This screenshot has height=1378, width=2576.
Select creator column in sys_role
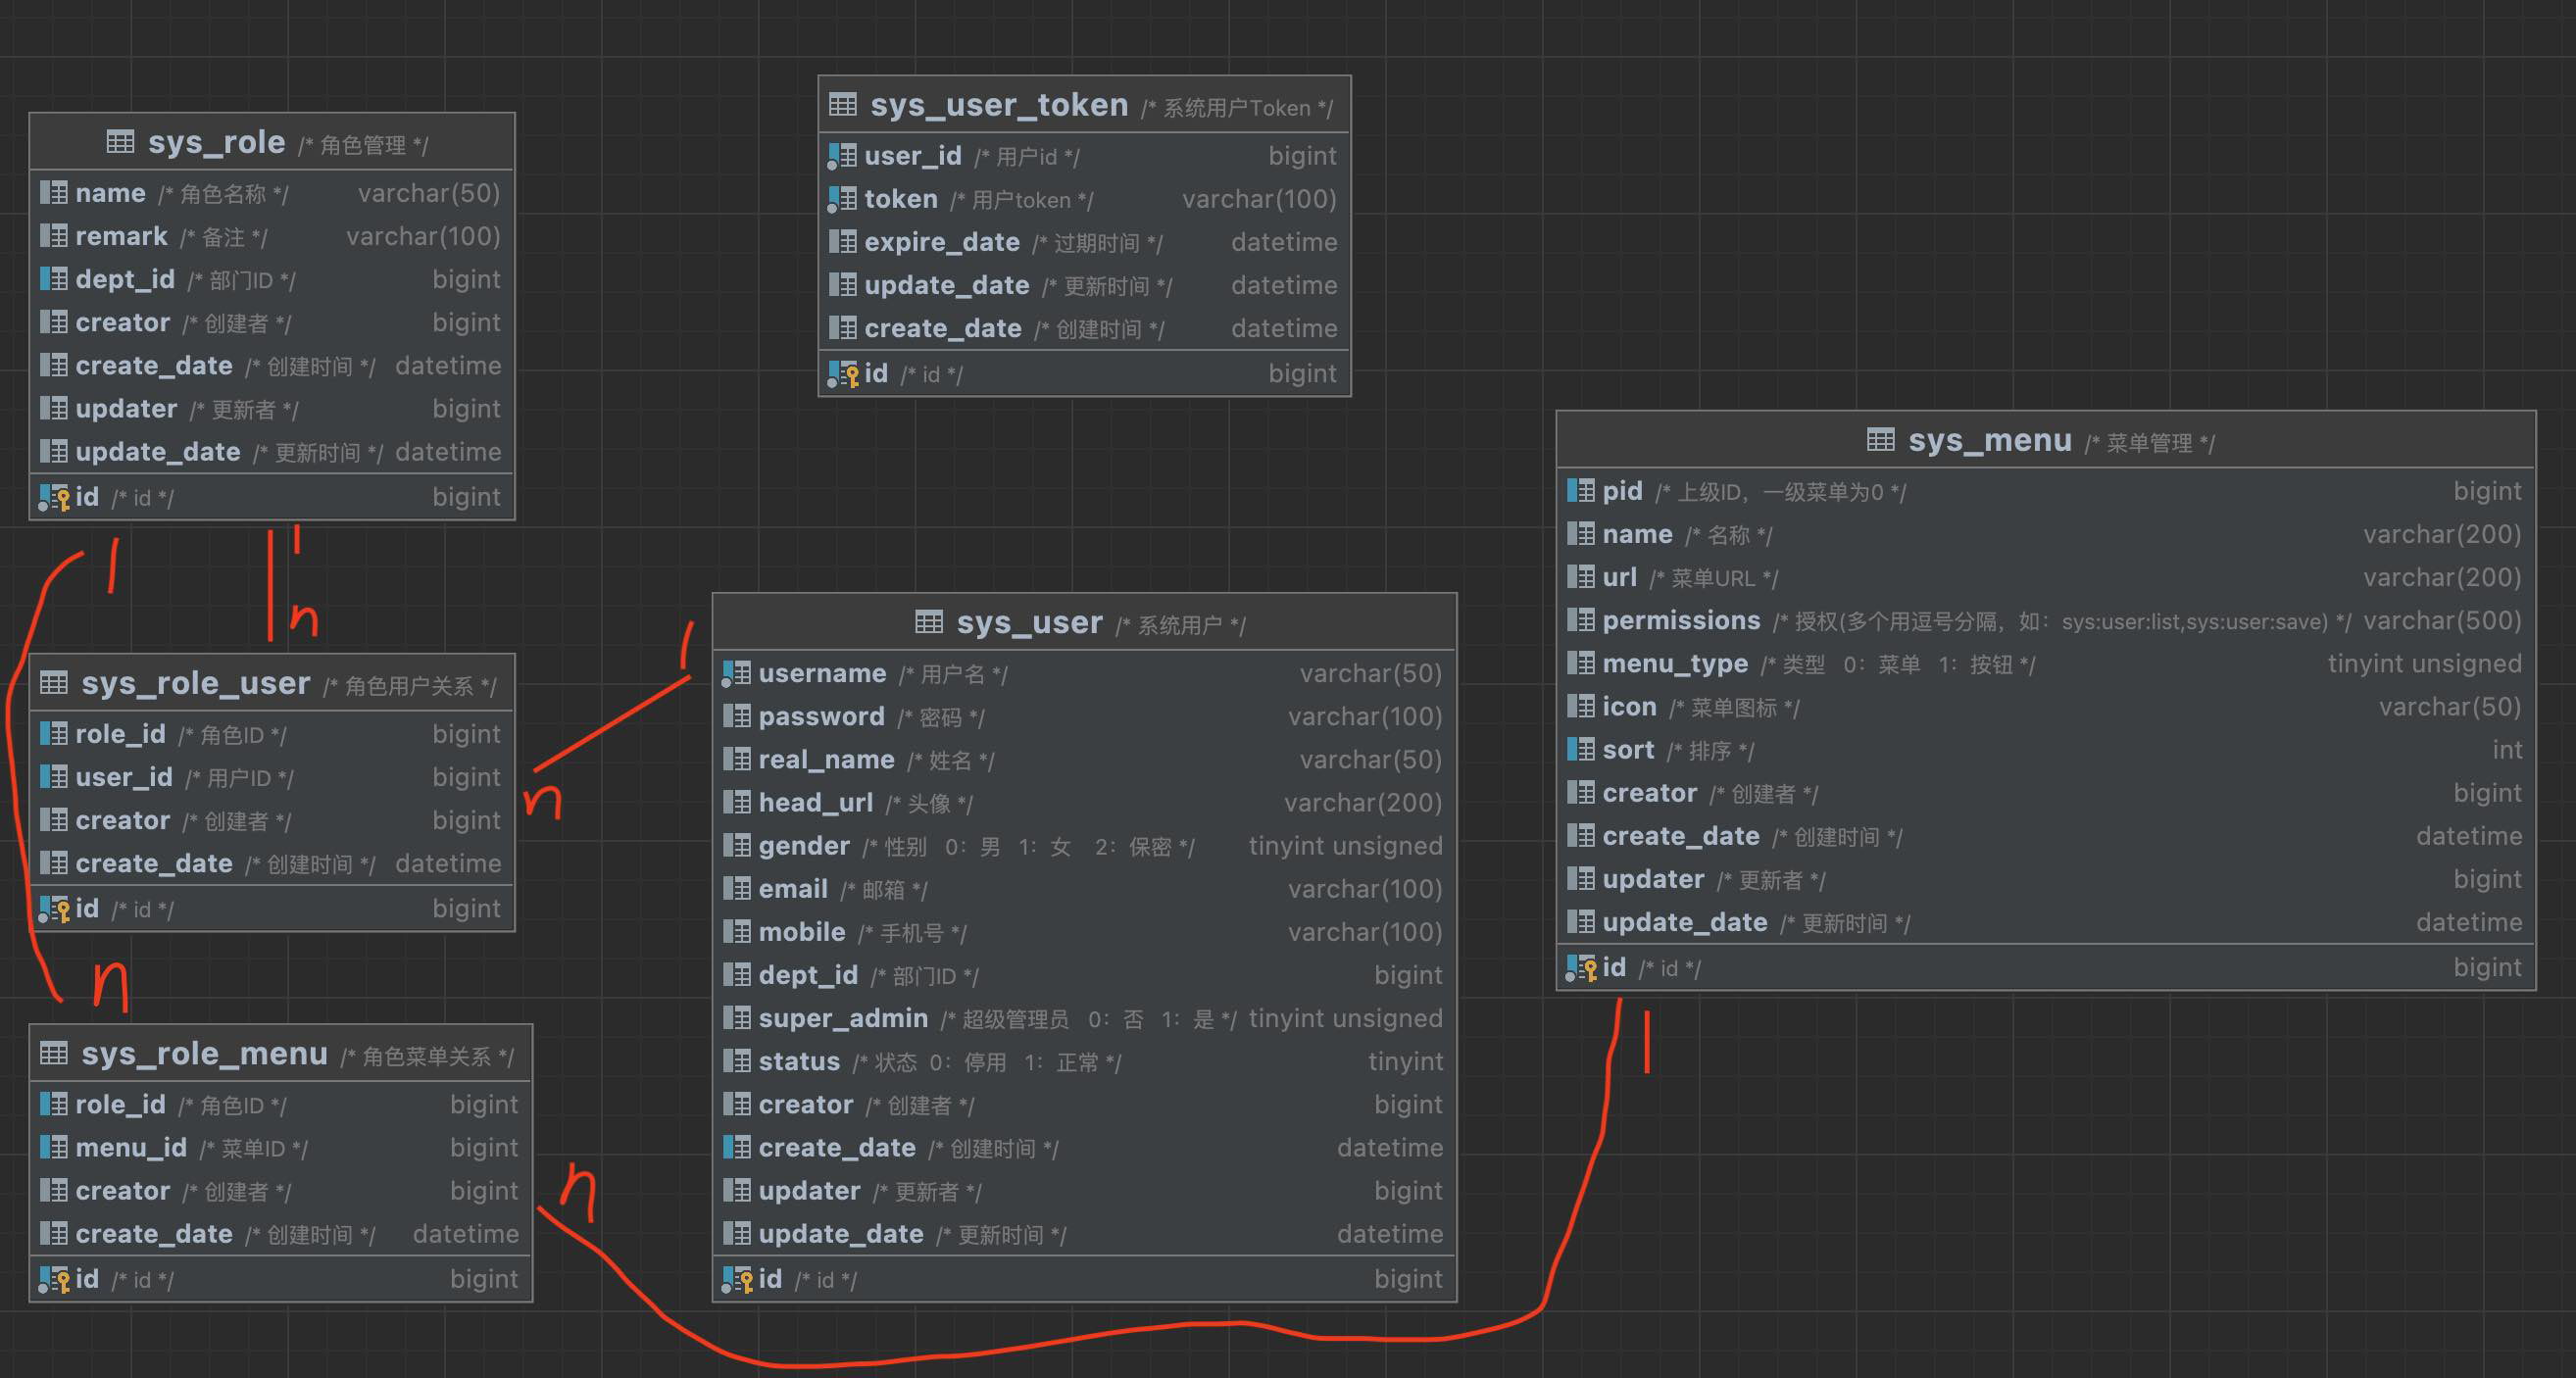tap(271, 322)
